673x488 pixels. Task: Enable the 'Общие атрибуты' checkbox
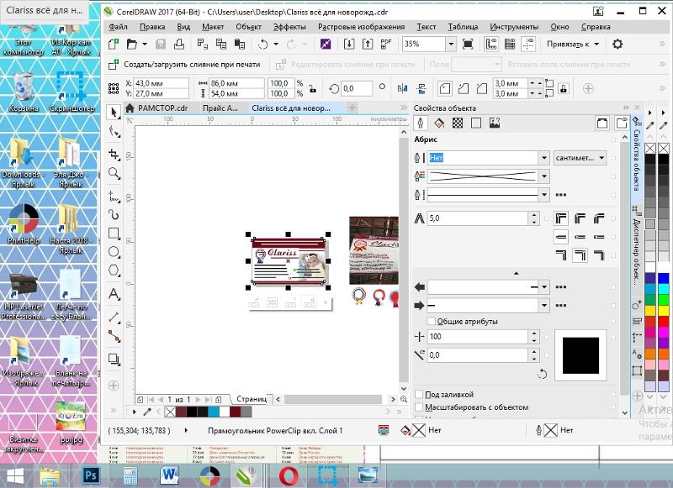tap(432, 321)
